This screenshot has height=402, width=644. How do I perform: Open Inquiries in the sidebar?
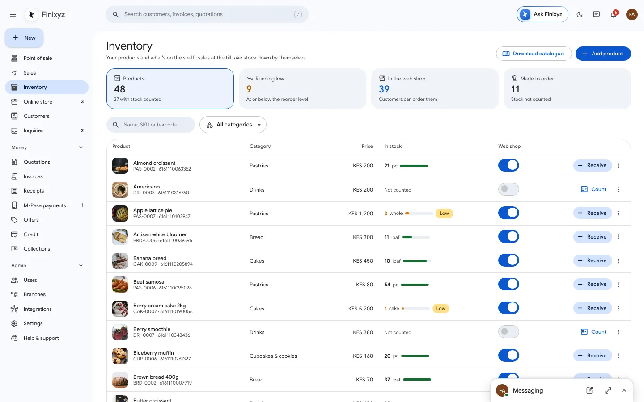point(47,130)
